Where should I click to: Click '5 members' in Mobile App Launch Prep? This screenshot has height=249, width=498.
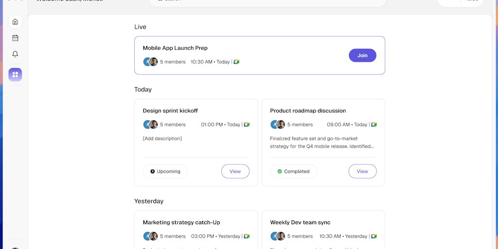point(173,62)
